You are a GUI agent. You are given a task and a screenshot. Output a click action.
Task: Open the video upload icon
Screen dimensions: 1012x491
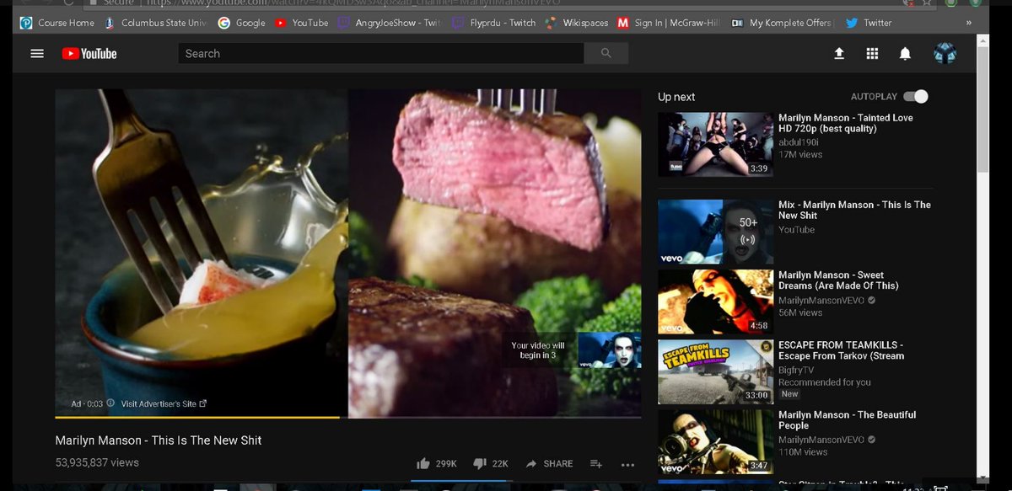pos(839,53)
